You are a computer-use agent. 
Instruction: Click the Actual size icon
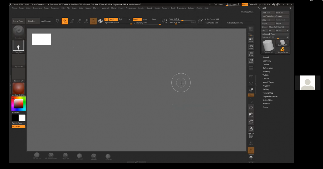pos(251,54)
